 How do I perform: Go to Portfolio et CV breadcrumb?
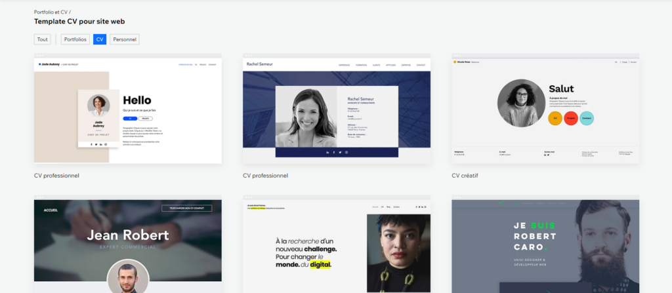pyautogui.click(x=50, y=12)
